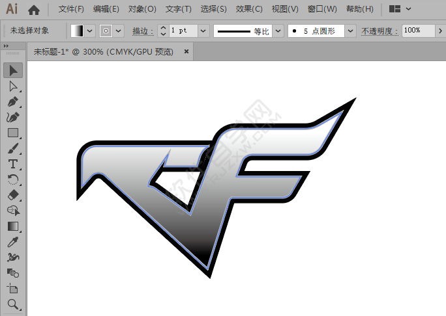Click the 不透明度 opacity panel link
Screen dimensions: 446x316
pyautogui.click(x=379, y=31)
